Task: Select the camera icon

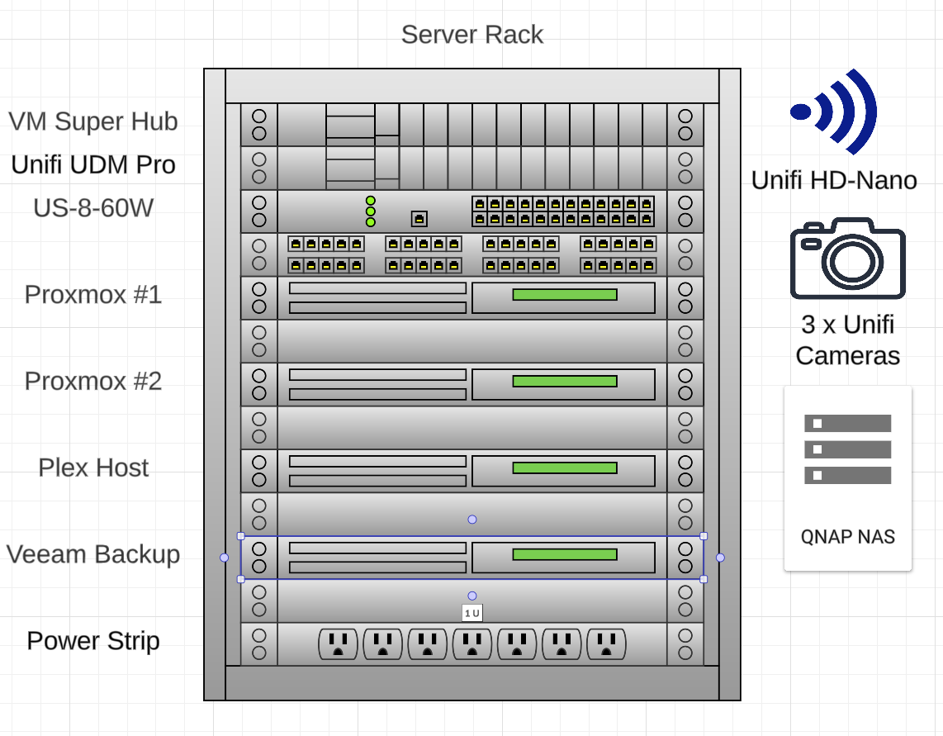Action: point(847,259)
